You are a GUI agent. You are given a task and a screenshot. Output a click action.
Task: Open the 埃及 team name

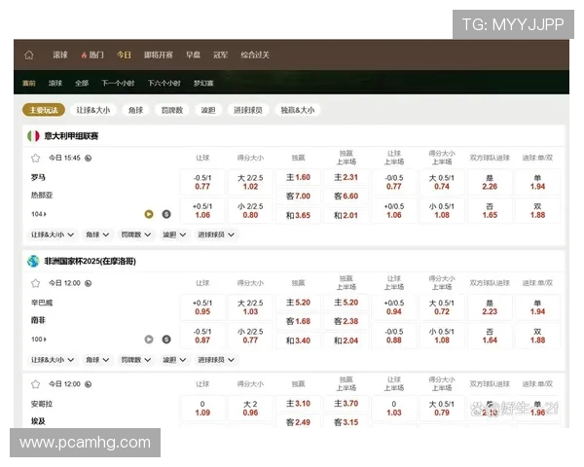coord(38,421)
